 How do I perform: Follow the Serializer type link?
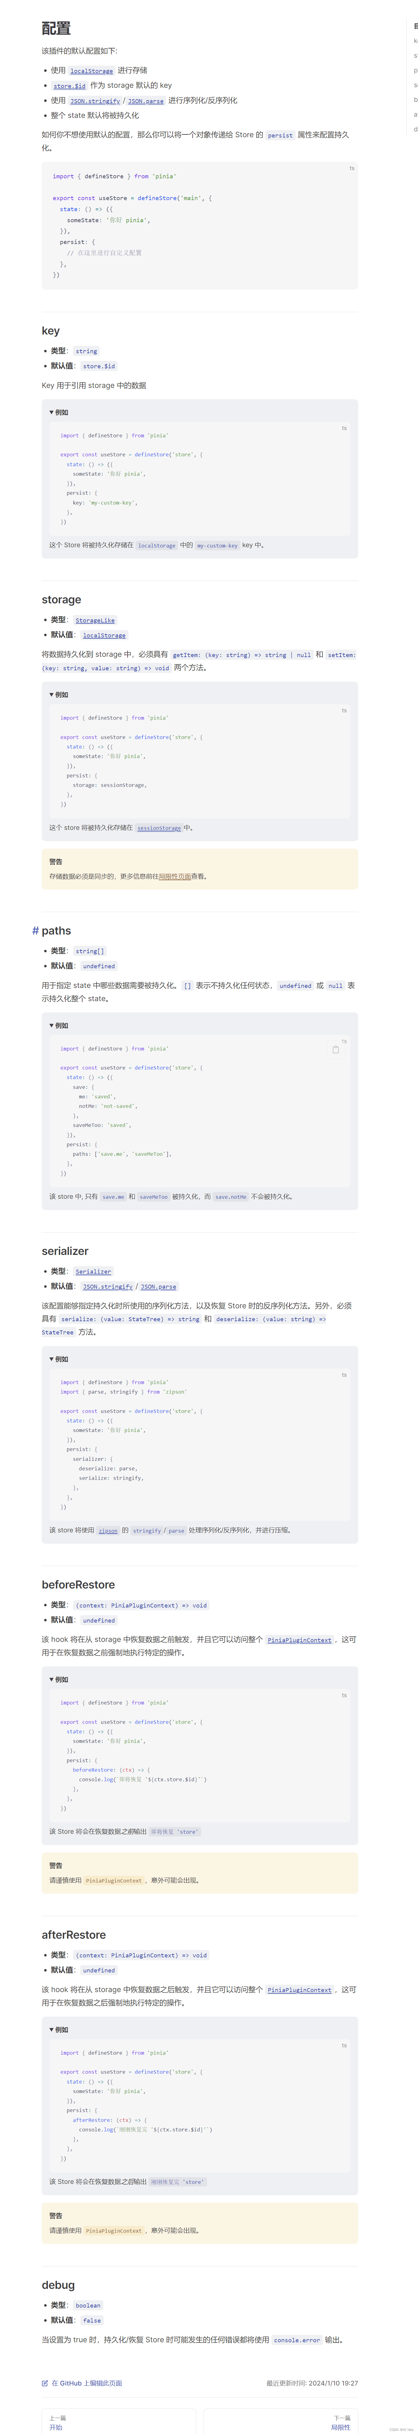point(94,1272)
